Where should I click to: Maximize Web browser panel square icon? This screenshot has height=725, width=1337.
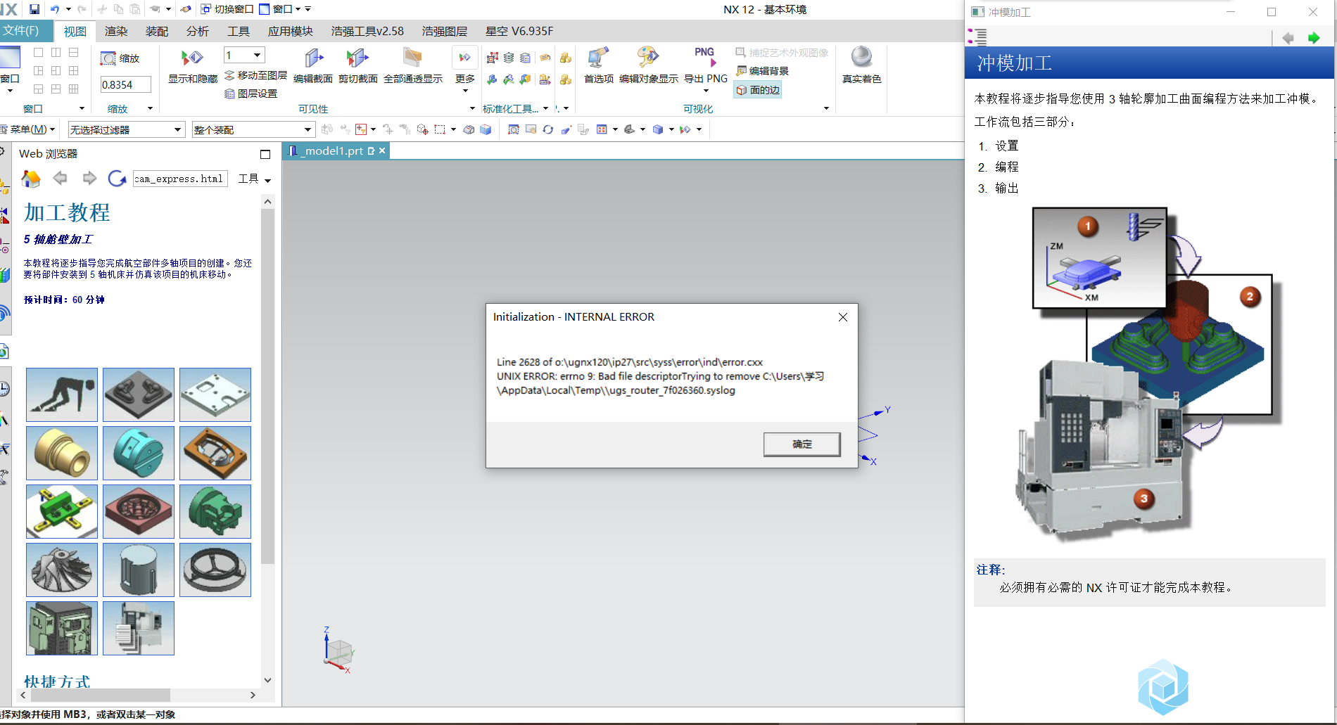pyautogui.click(x=265, y=154)
